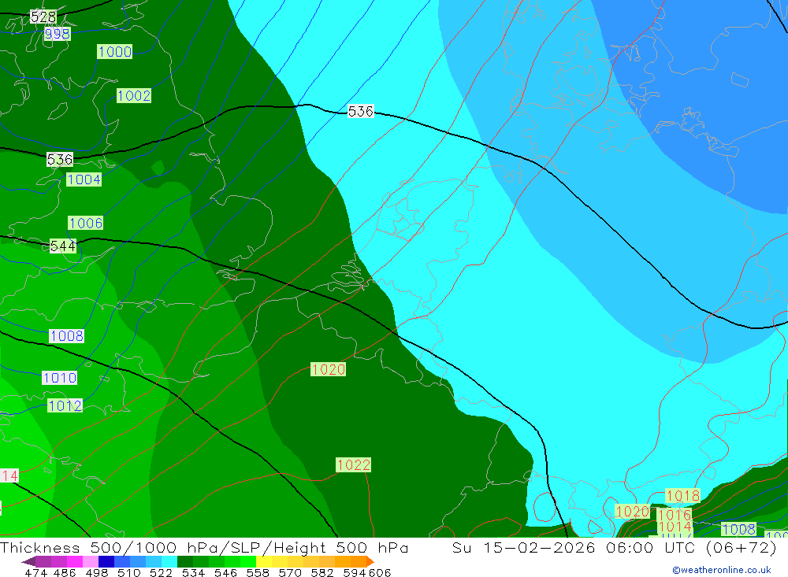Click the red 1020 label above 1022
The width and height of the screenshot is (788, 577).
click(328, 370)
